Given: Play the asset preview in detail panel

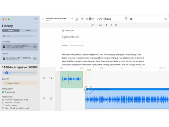Looking at the screenshot, I should click(7, 73).
